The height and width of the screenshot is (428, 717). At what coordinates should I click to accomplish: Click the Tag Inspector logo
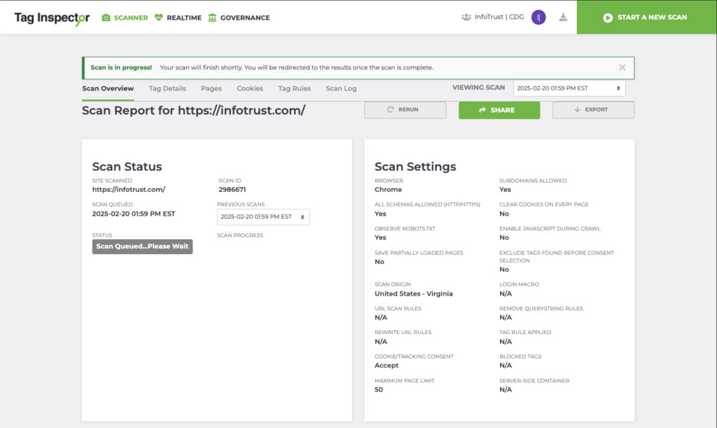click(52, 18)
